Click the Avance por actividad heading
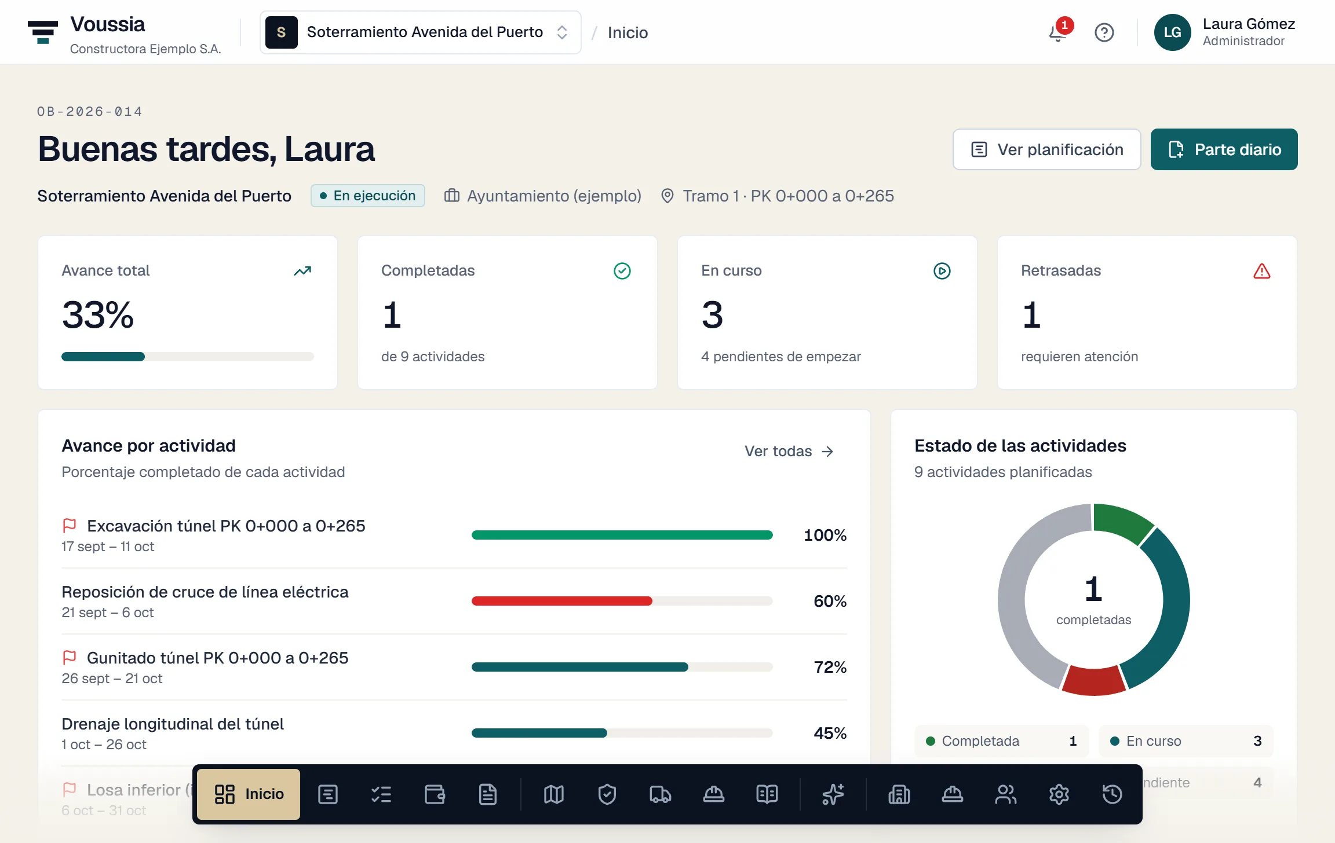Image resolution: width=1335 pixels, height=843 pixels. [148, 446]
